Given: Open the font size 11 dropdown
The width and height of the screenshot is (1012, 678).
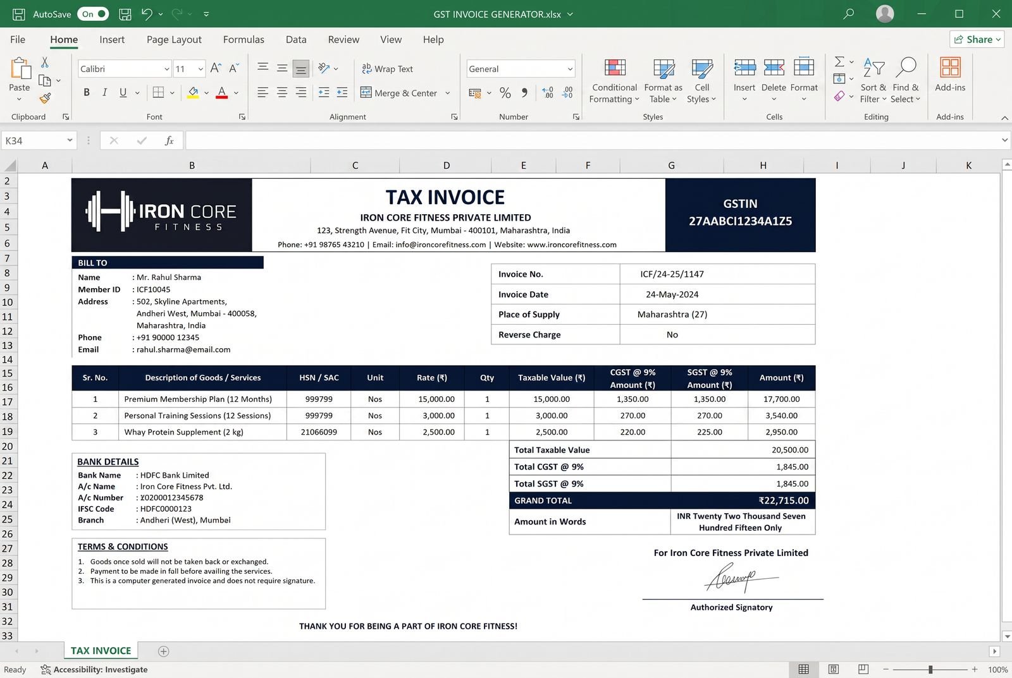Looking at the screenshot, I should point(201,69).
